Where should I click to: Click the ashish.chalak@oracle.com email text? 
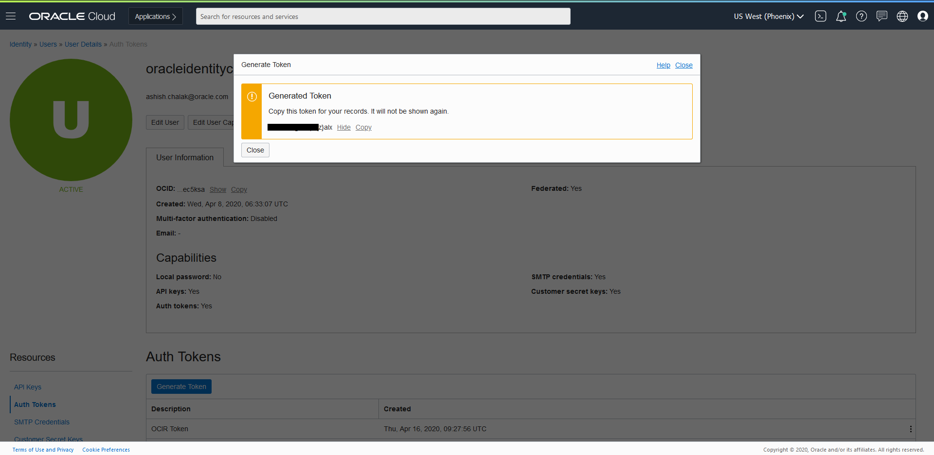pos(187,97)
